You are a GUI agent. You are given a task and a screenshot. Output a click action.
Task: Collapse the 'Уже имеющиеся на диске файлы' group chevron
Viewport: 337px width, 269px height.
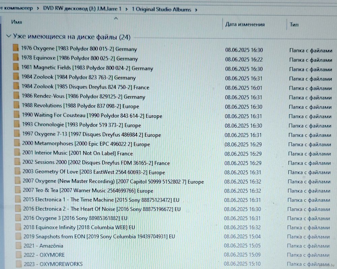[x=9, y=36]
